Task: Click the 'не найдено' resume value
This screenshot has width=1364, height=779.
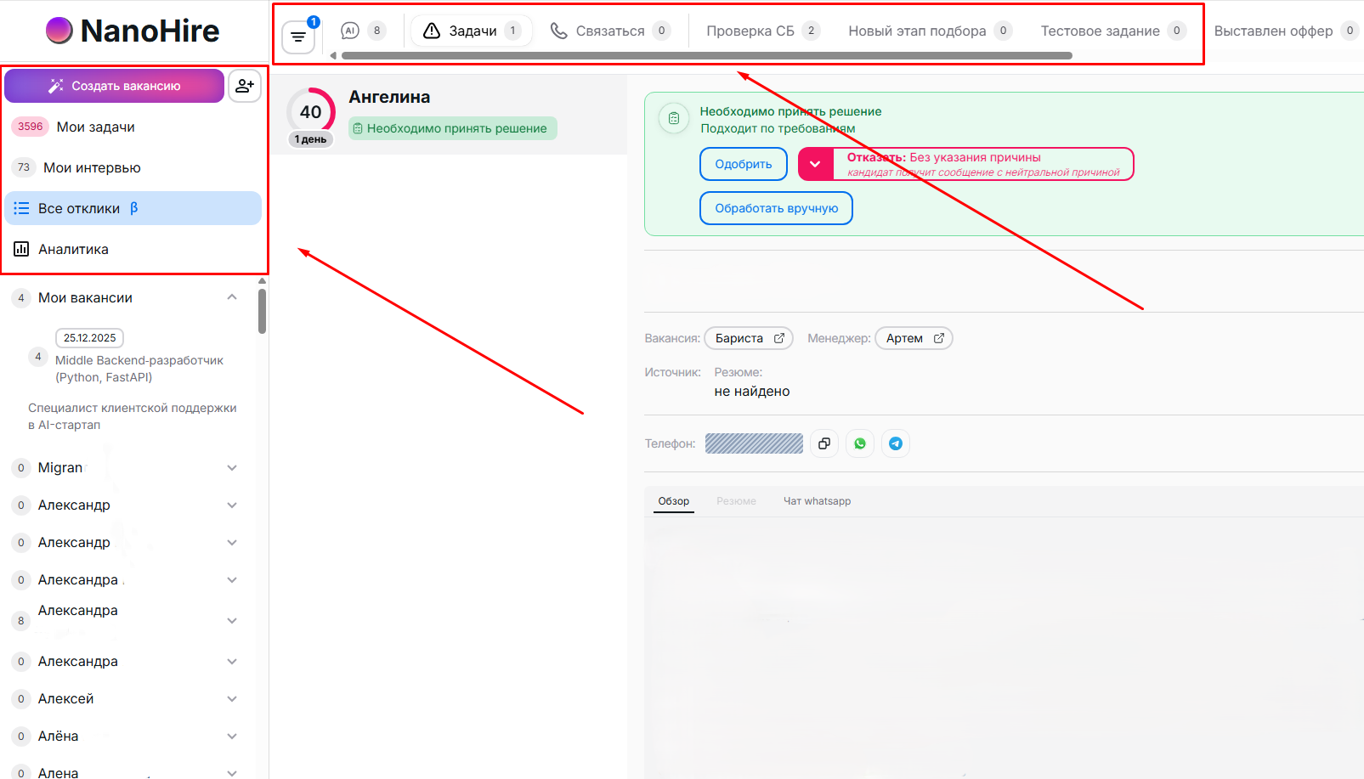Action: (752, 392)
